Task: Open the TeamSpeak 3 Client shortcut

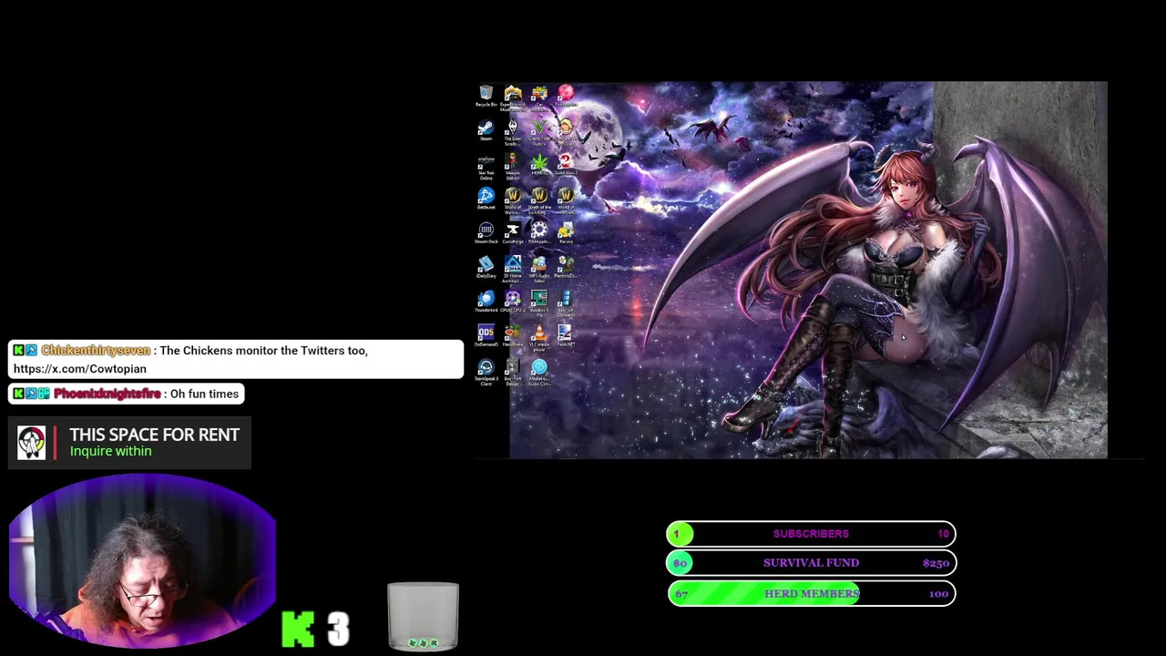Action: click(486, 372)
